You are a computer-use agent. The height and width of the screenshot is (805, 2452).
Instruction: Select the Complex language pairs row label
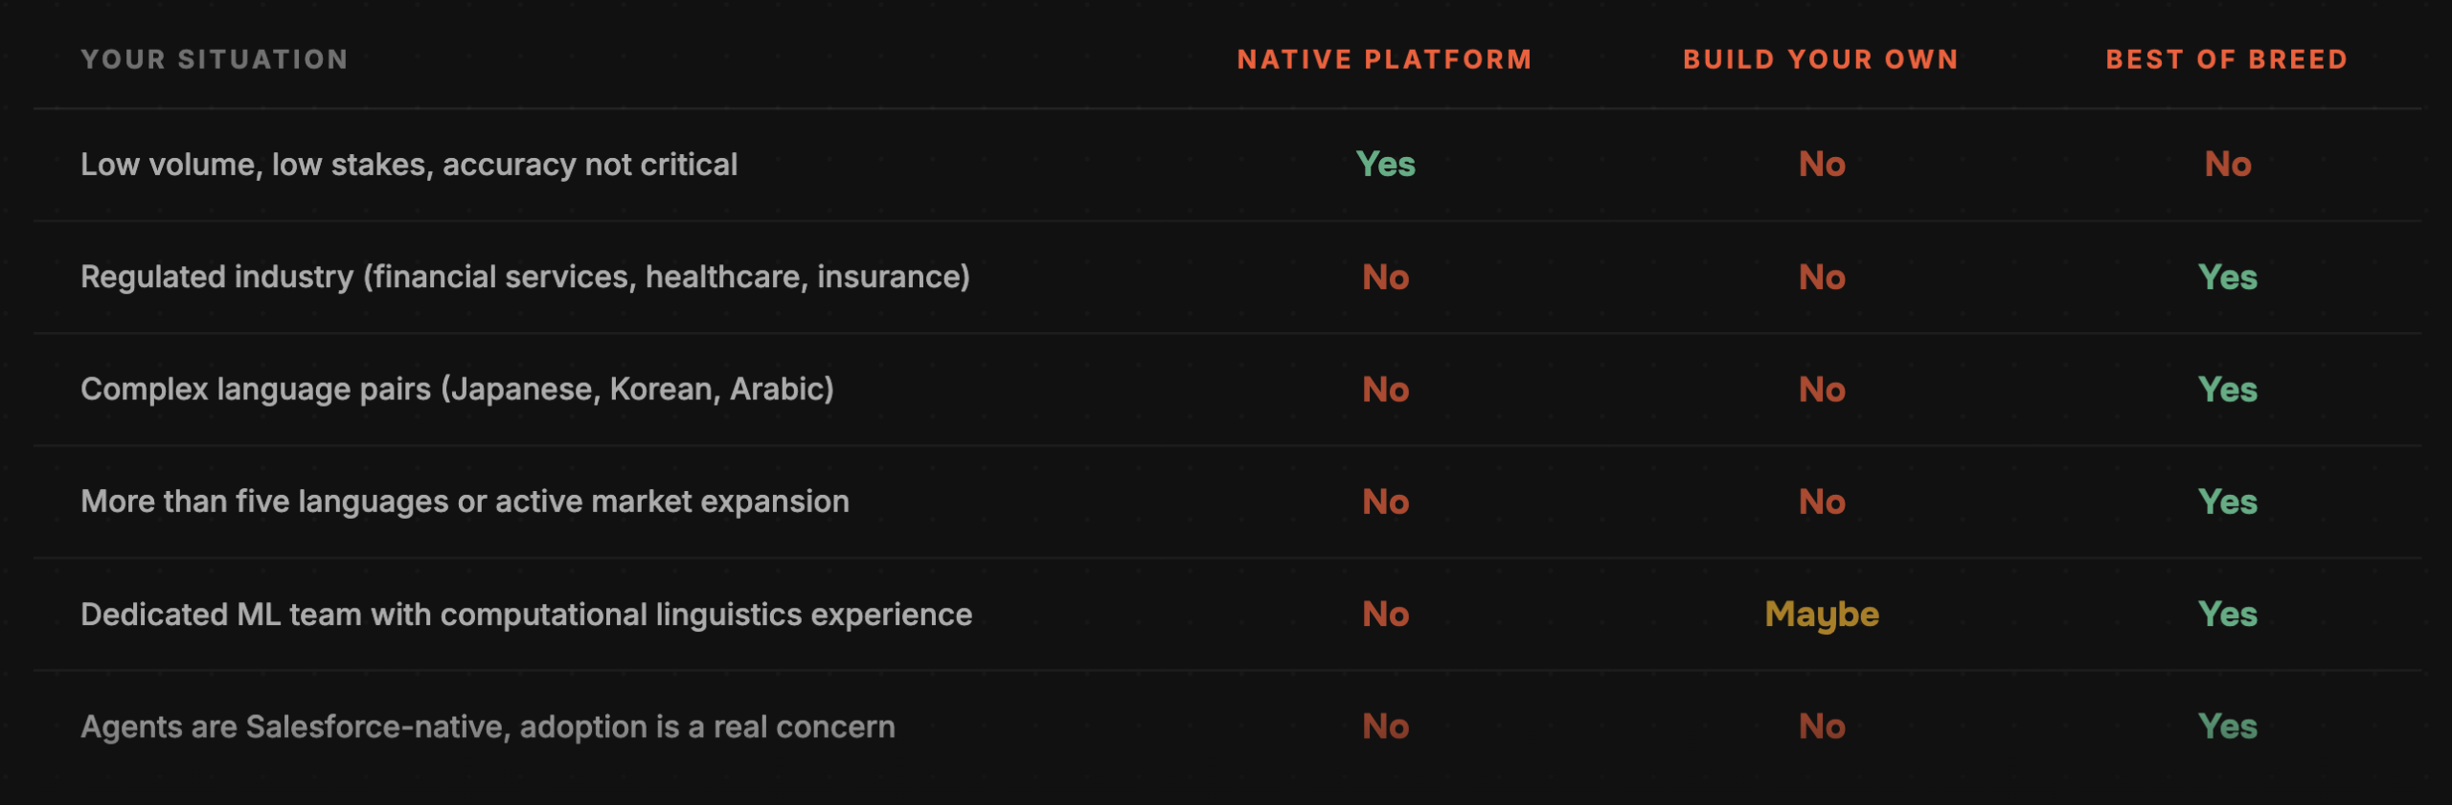click(x=457, y=390)
